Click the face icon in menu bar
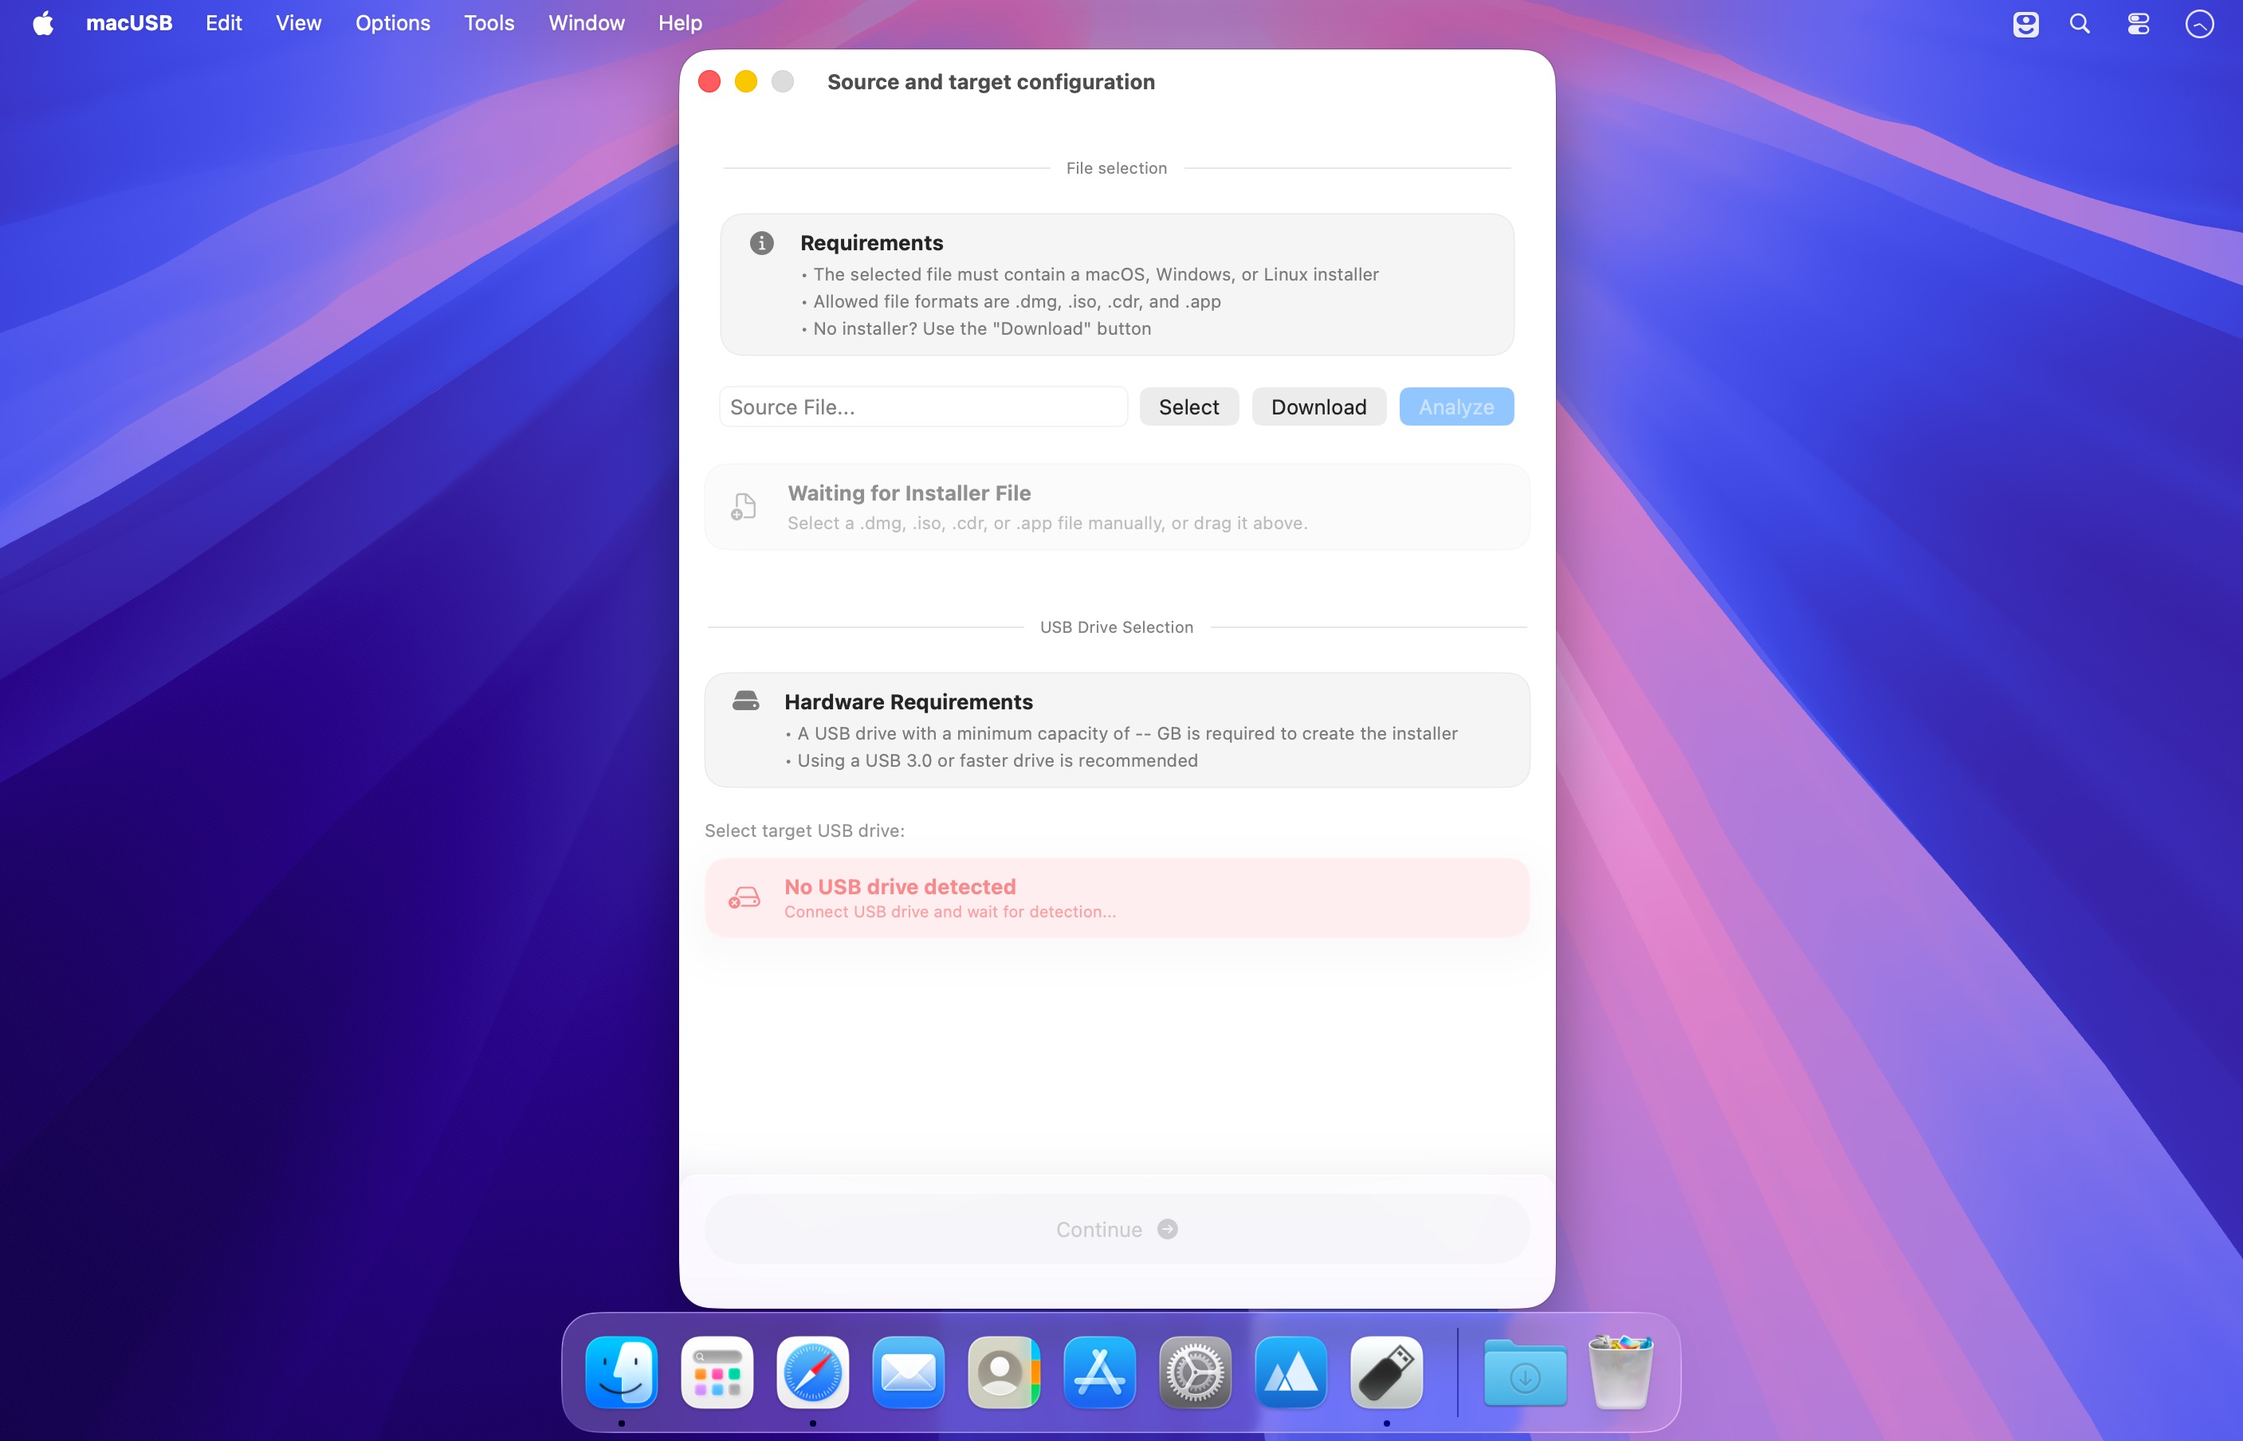 point(2025,23)
